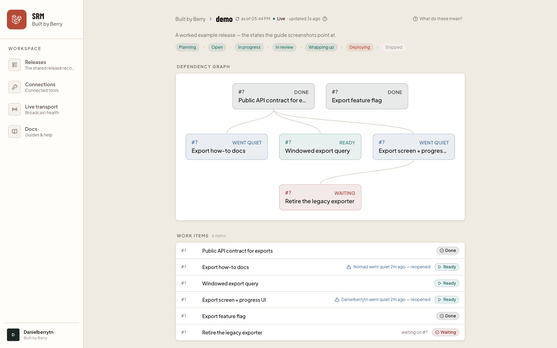
Task: Click 'waiting on #?' text
Action: click(414, 332)
